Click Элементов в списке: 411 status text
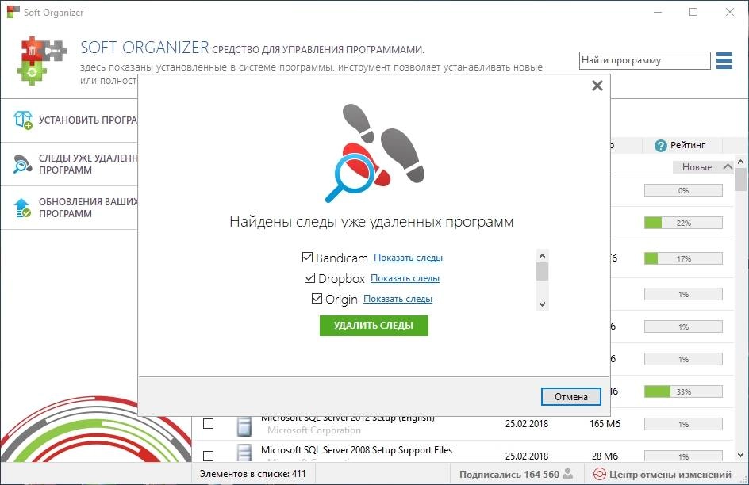 (252, 474)
